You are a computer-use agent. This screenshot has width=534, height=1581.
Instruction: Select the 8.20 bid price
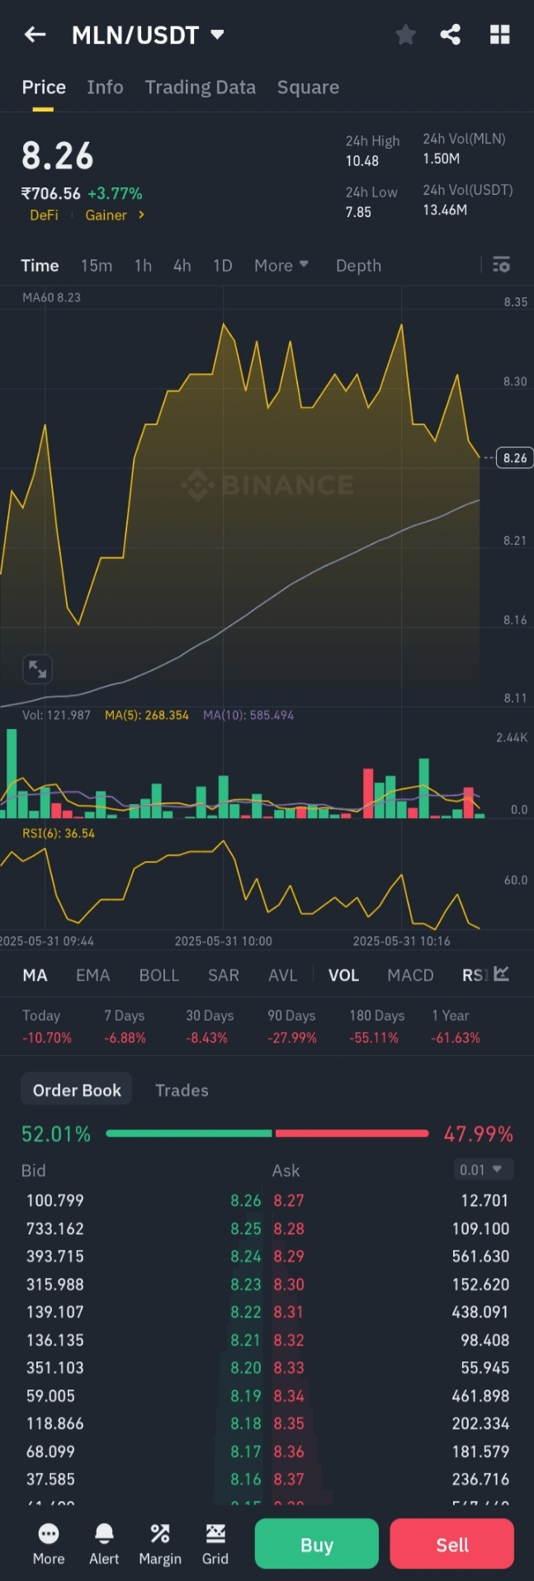click(246, 1367)
